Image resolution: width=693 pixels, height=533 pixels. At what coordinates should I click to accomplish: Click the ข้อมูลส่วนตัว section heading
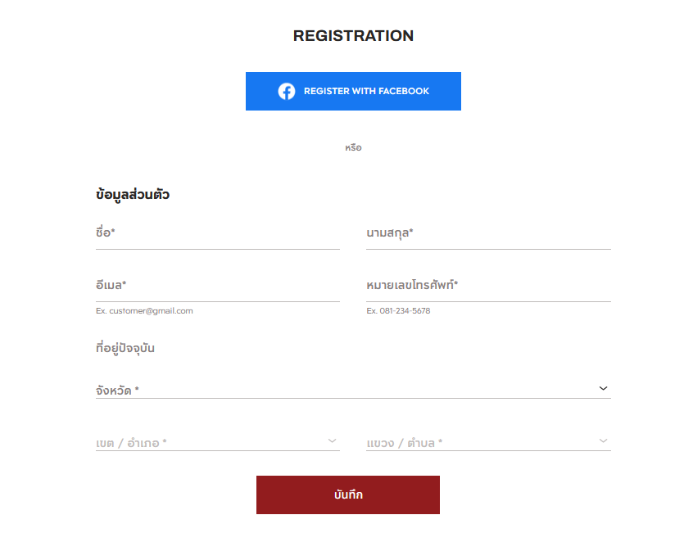(x=133, y=195)
